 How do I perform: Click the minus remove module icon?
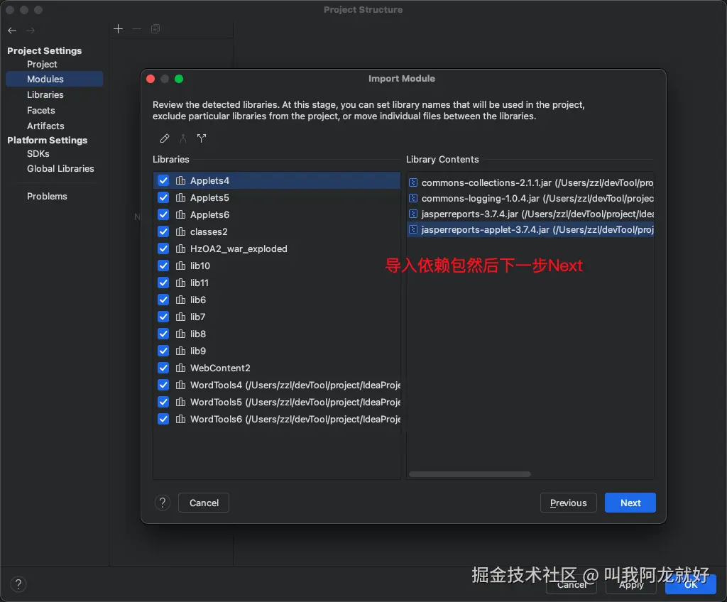[137, 29]
